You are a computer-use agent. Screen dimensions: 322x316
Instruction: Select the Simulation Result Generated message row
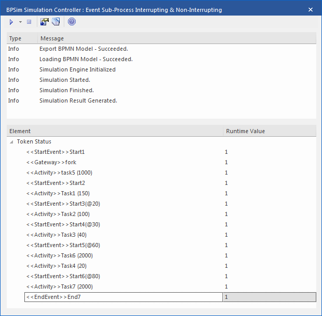78,100
